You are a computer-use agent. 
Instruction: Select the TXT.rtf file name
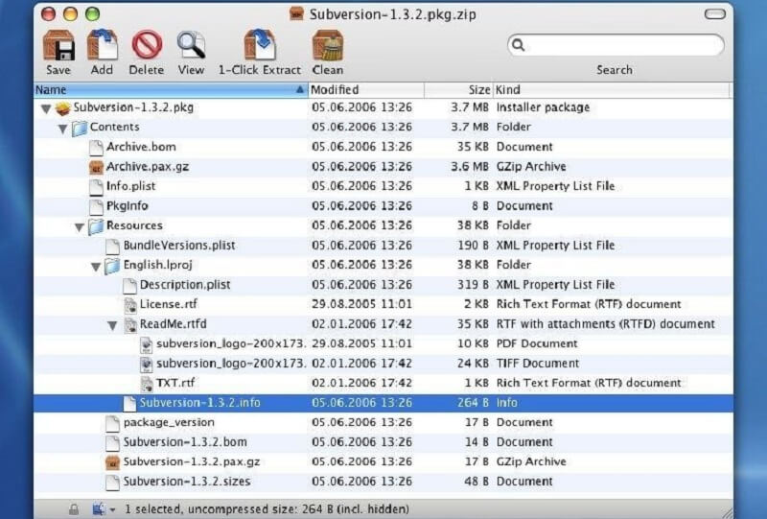pyautogui.click(x=175, y=383)
